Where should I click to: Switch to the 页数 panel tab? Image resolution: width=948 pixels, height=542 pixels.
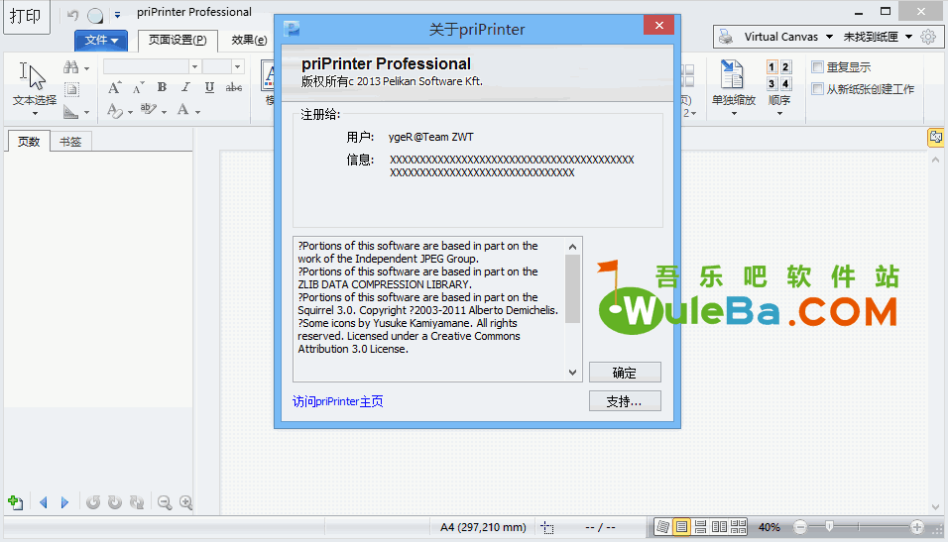pos(29,142)
